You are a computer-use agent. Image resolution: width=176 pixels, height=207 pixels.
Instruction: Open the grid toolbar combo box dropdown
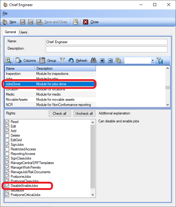[x=153, y=61]
